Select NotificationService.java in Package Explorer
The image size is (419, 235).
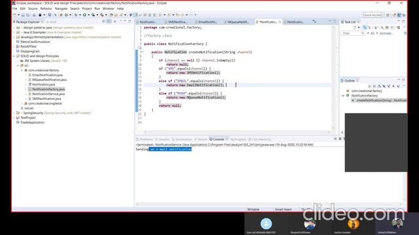coord(48,94)
